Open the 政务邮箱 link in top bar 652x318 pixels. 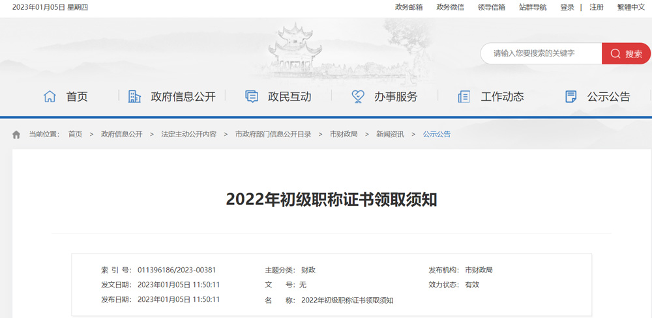pos(409,7)
